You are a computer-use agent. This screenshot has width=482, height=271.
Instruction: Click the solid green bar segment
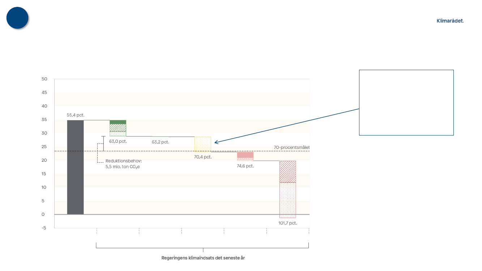[118, 122]
